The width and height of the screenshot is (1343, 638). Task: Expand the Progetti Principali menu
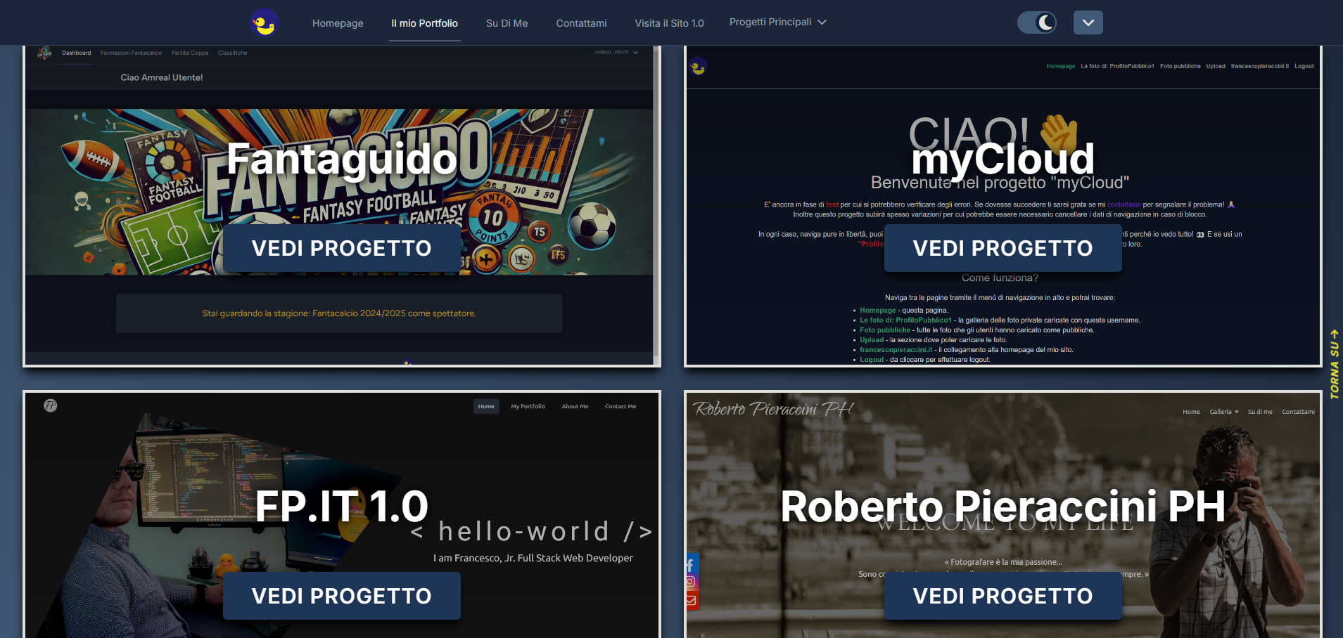coord(777,22)
